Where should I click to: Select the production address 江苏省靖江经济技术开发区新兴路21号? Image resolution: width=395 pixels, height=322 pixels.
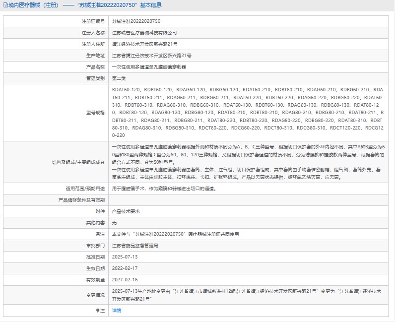(151, 56)
